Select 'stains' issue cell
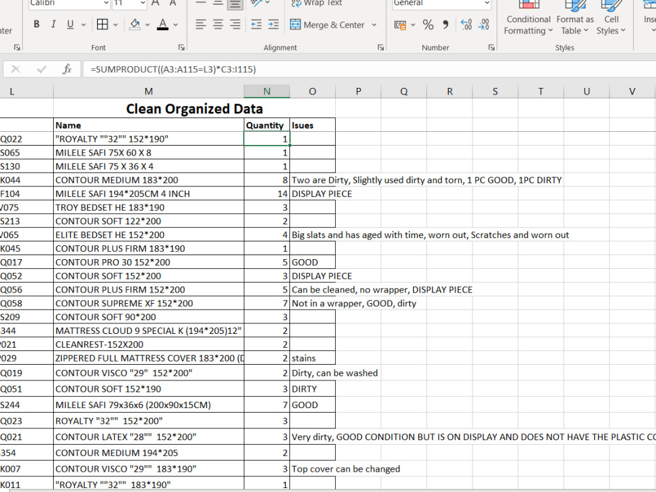 (312, 358)
